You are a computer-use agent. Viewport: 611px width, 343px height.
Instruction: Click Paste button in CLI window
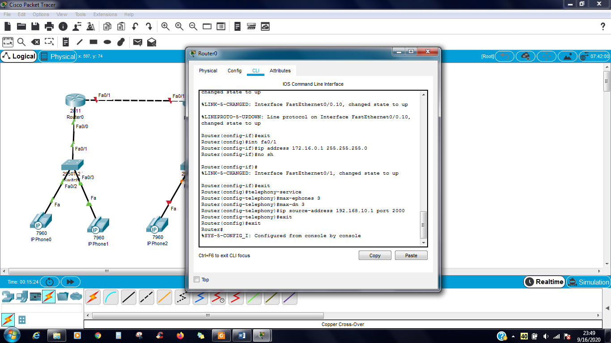pos(411,255)
